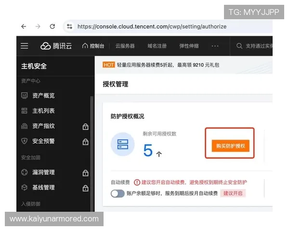This screenshot has width=289, height=231.
Task: Open 域名注册 in top navigation
Action: tap(157, 46)
